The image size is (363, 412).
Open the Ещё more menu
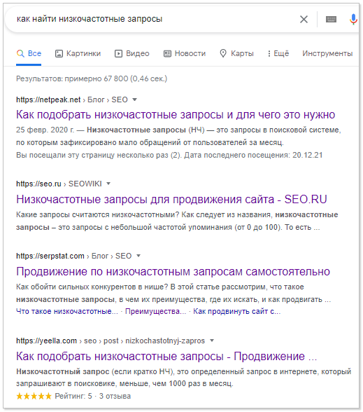coord(278,53)
